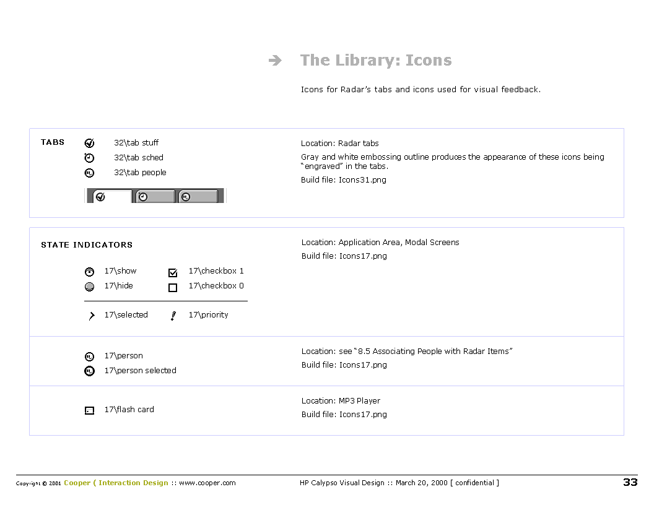Select the checkmark tab in the sample tab bar
The image size is (654, 505).
(x=111, y=196)
